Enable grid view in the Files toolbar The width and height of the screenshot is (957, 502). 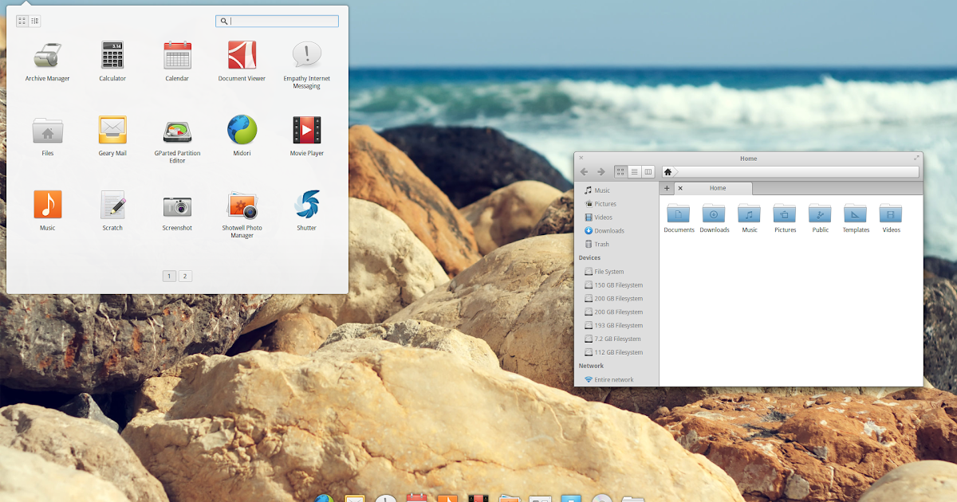(x=620, y=171)
